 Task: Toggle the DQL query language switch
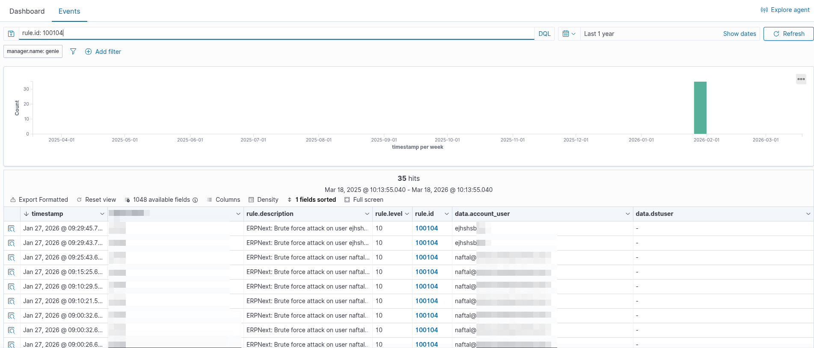[x=544, y=34]
